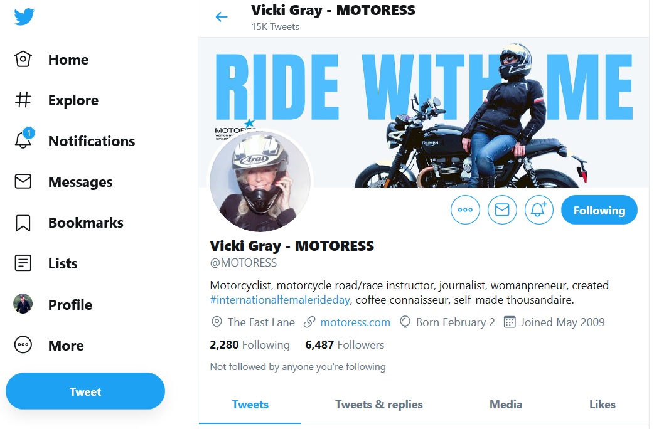Select the Likes tab
This screenshot has width=659, height=429.
point(602,405)
